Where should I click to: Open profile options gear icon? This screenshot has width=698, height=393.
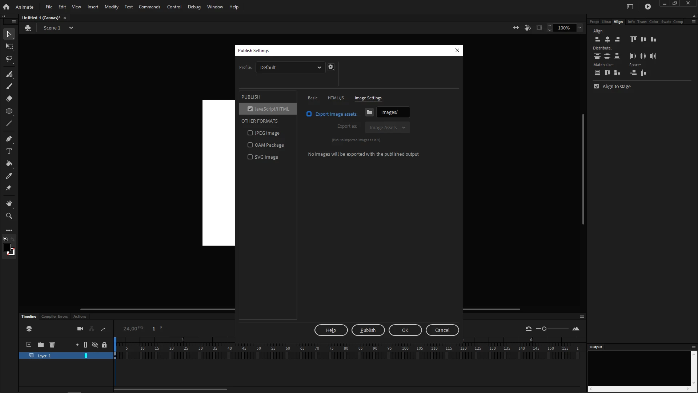pos(331,67)
